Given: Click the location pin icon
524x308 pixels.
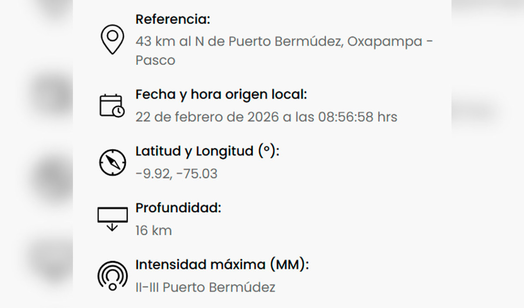Looking at the screenshot, I should [x=112, y=39].
